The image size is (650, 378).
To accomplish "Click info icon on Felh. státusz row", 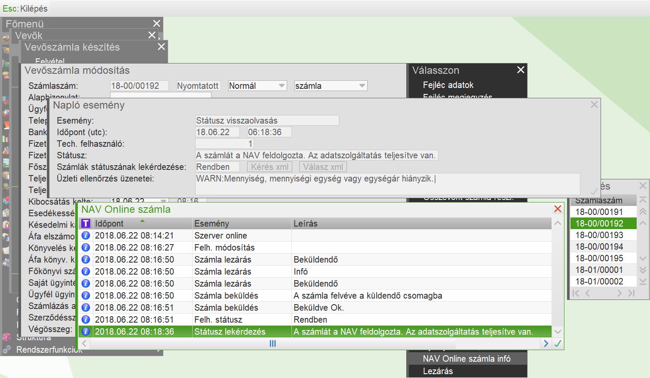I will pyautogui.click(x=86, y=320).
